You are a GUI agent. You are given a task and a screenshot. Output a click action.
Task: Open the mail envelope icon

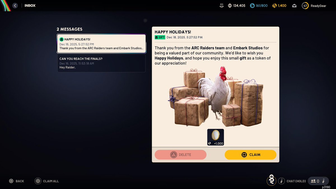coord(294,6)
